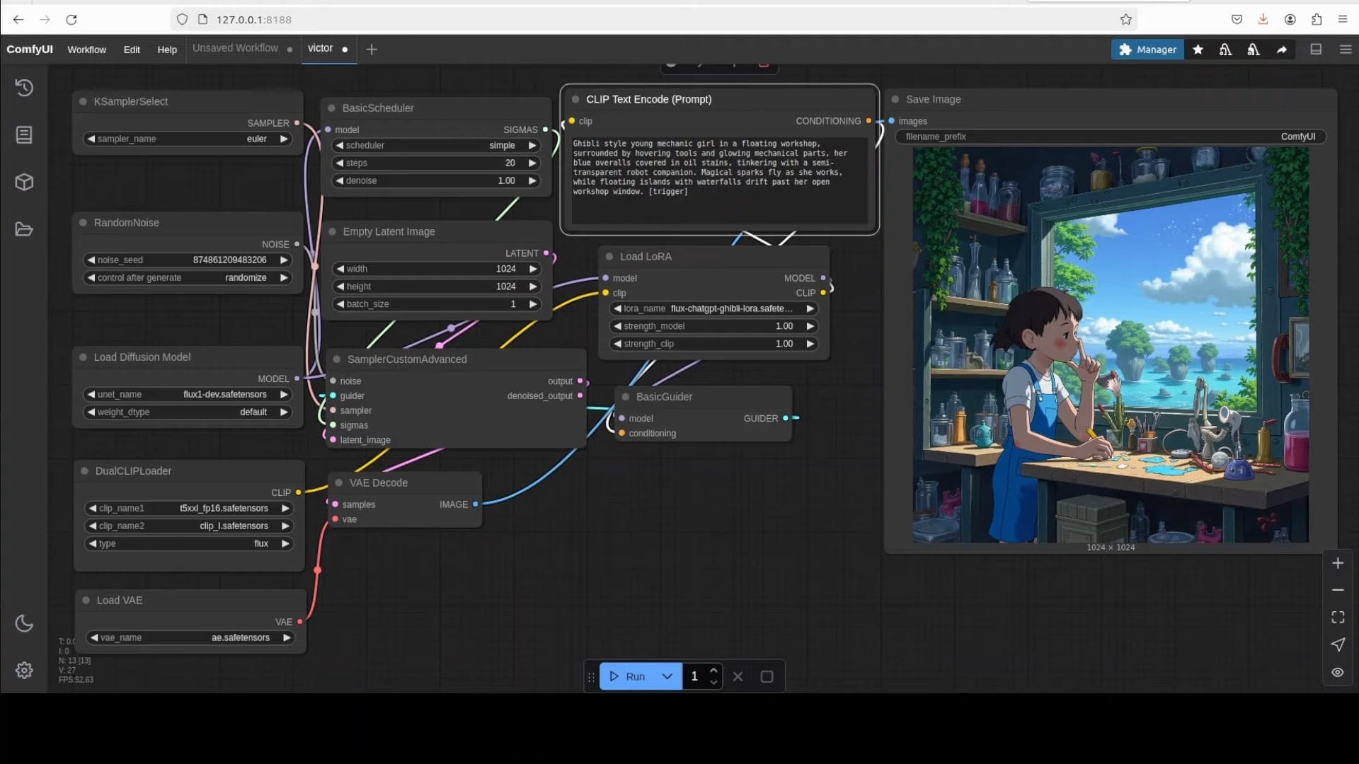
Task: Click the DualCLIPLoader type selector
Action: 189,543
